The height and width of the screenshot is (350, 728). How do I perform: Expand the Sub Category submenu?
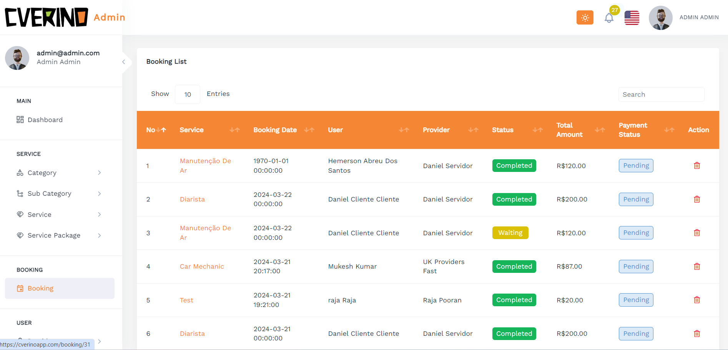(99, 194)
